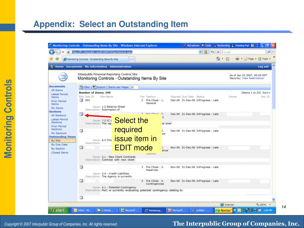Screen dimensions: 304x228
Task: Open the Print dropdown arrow
Action: pos(242,58)
